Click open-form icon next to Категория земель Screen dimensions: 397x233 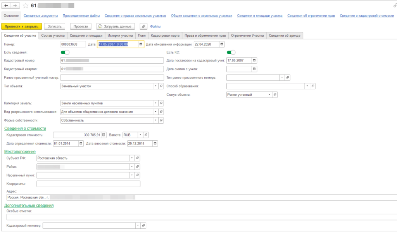161,103
